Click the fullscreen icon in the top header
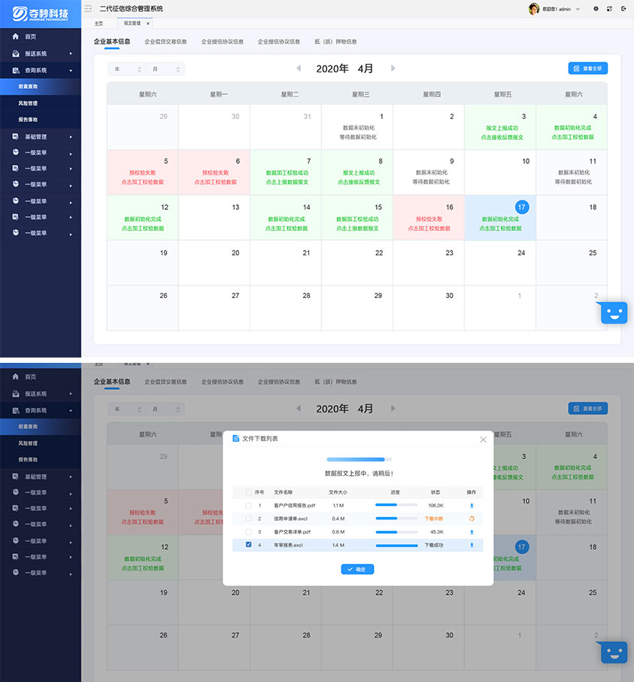Viewport: 634px width, 682px height. point(610,9)
